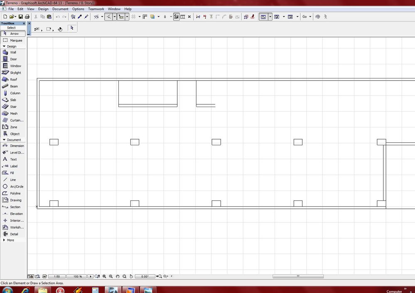Image resolution: width=415 pixels, height=293 pixels.
Task: Collapse the Design section of ToolBox
Action: 4,46
